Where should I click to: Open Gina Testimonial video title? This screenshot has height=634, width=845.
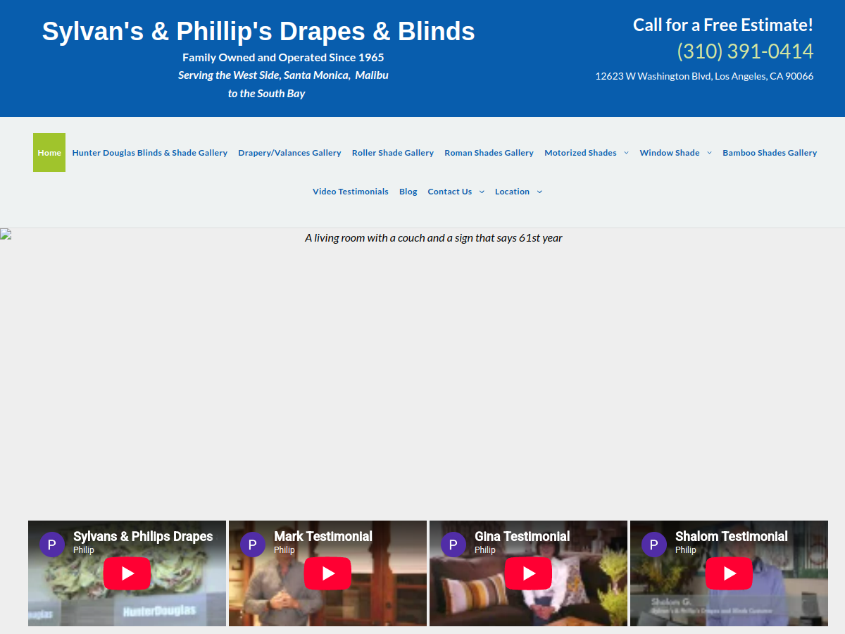[x=522, y=536]
